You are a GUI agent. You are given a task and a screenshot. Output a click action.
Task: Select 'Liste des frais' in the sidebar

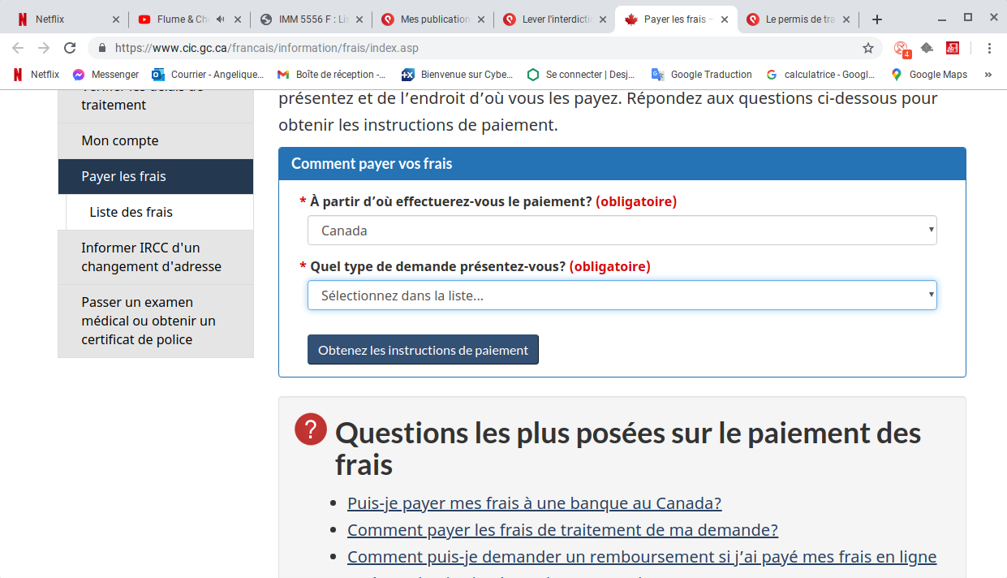[131, 212]
